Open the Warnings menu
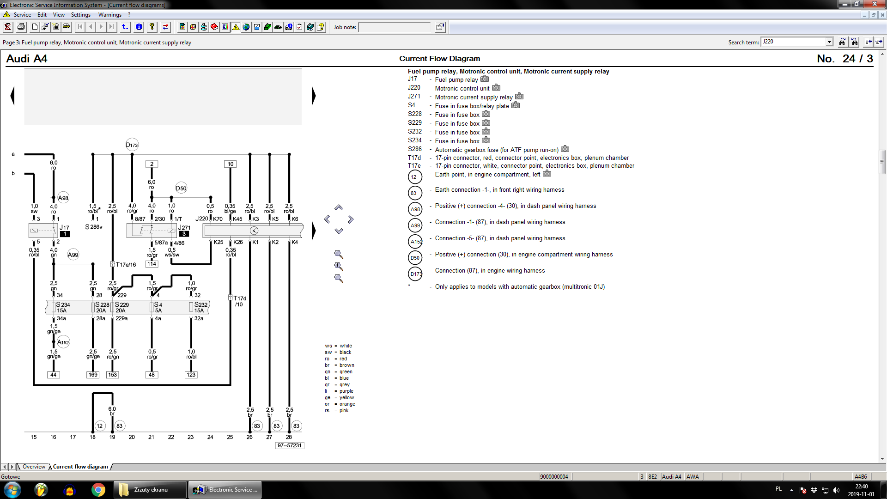 coord(109,15)
